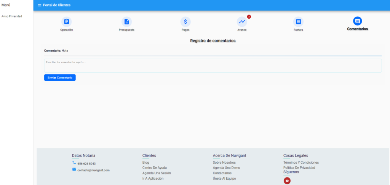Click the Pagos dollar sign icon

pyautogui.click(x=185, y=22)
